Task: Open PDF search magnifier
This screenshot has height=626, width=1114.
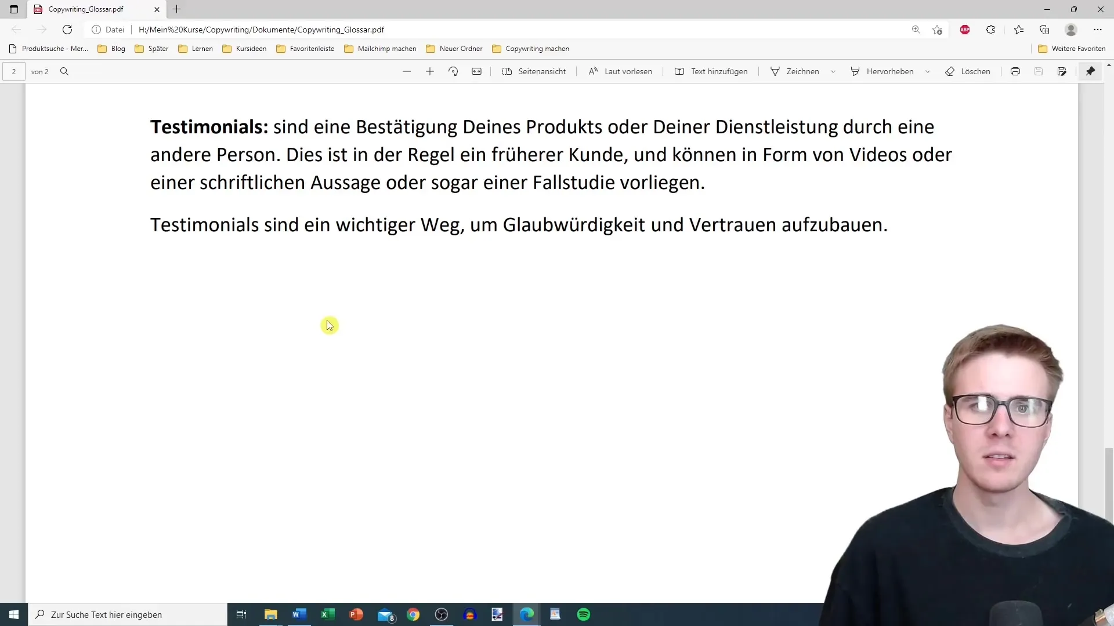Action: coord(64,71)
